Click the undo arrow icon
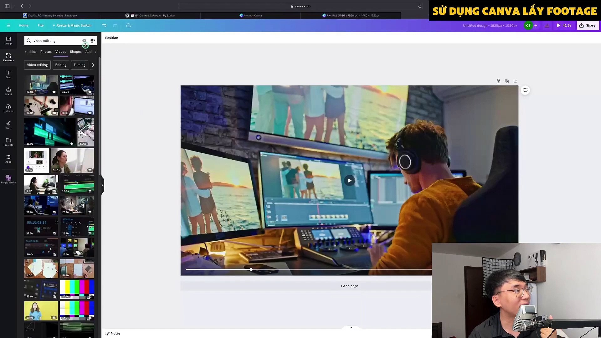Image resolution: width=601 pixels, height=338 pixels. click(104, 25)
